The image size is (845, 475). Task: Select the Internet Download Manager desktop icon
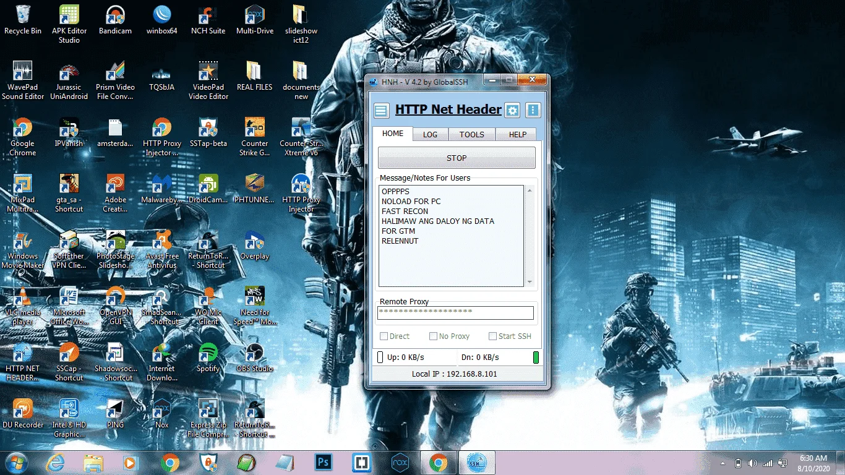[162, 362]
